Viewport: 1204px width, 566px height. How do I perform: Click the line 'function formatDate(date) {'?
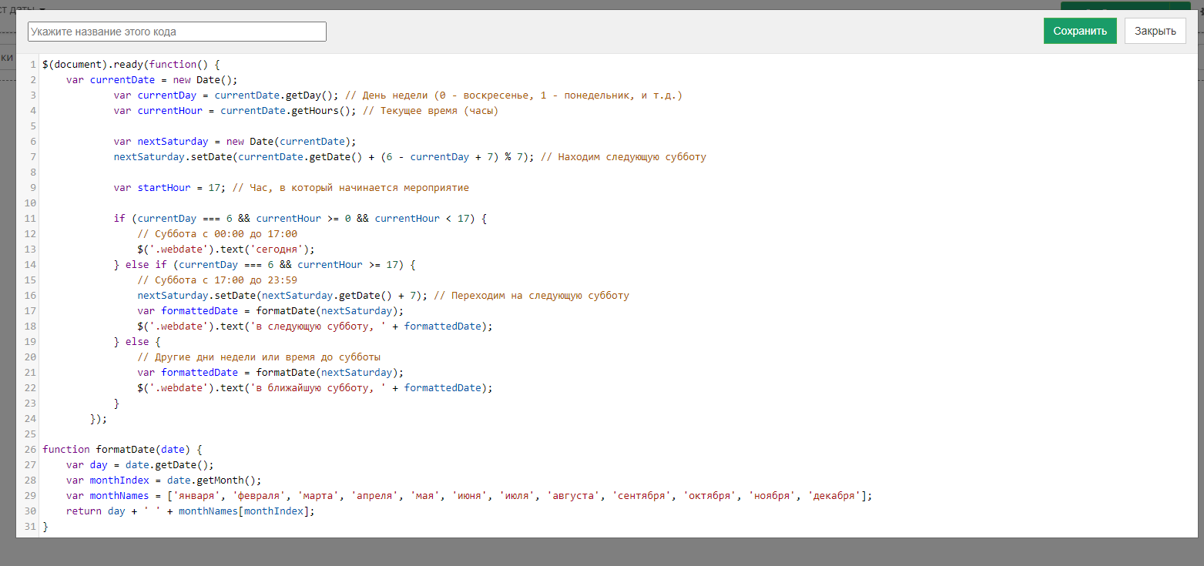[122, 450]
